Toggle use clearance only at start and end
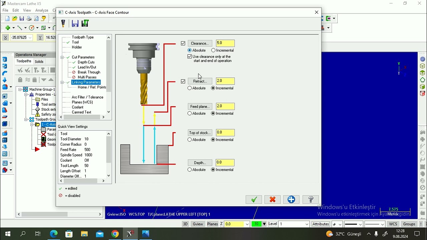This screenshot has height=240, width=427. (x=190, y=57)
